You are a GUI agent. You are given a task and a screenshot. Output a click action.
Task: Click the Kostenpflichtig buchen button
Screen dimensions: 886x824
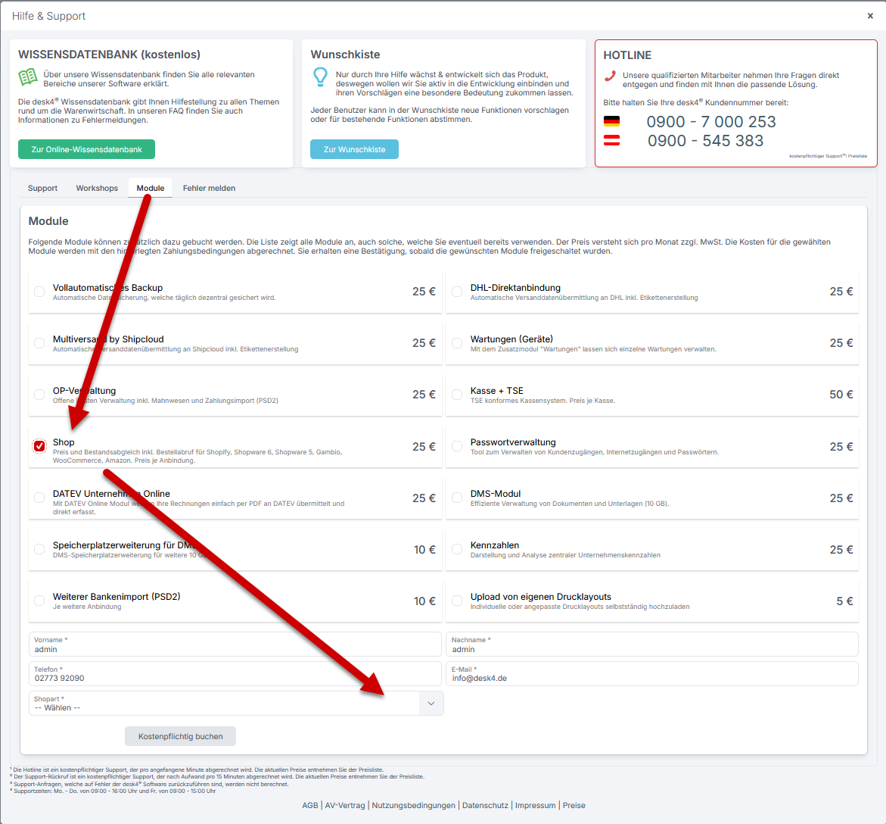[x=180, y=736]
